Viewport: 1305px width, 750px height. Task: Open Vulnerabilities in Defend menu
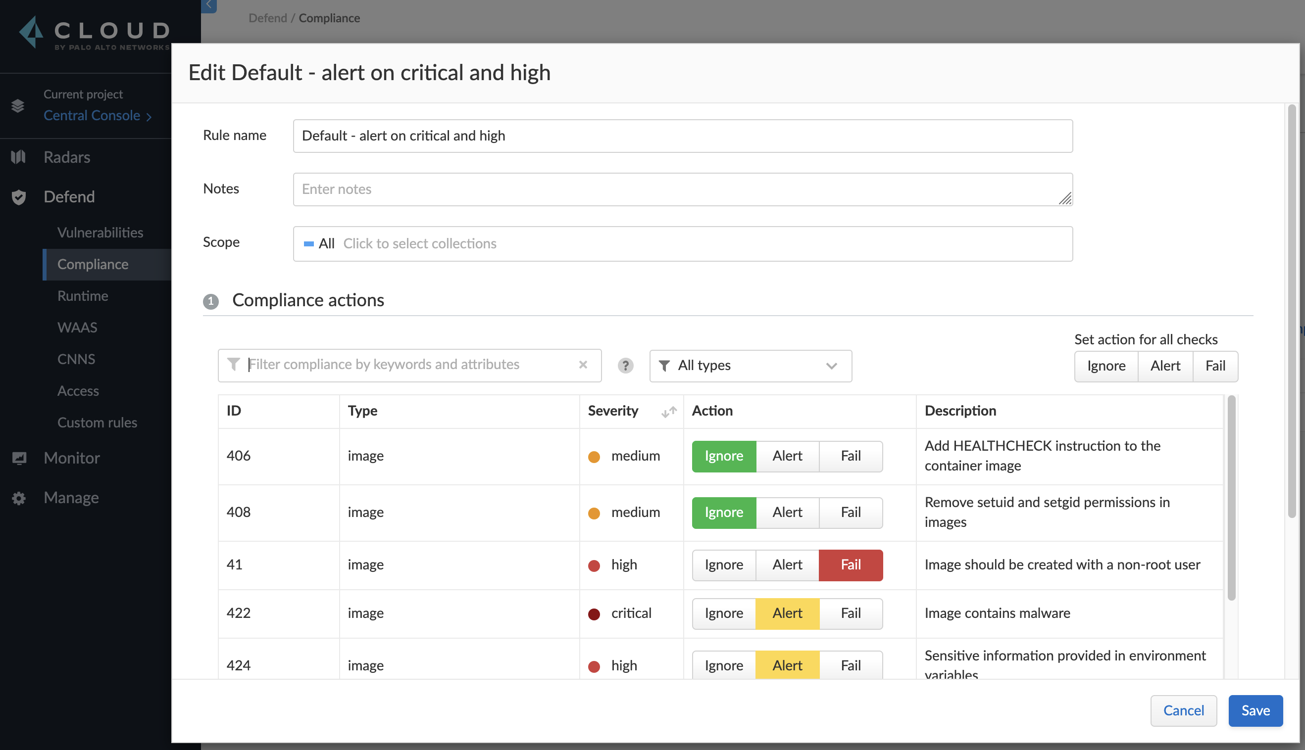[100, 233]
